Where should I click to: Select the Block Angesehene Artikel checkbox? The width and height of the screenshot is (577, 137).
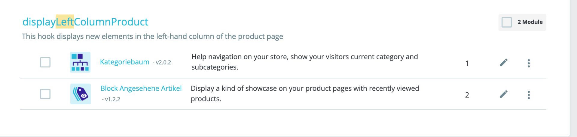[45, 94]
